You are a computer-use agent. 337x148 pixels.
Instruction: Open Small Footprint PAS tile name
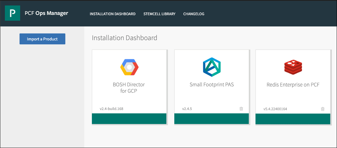(x=212, y=85)
